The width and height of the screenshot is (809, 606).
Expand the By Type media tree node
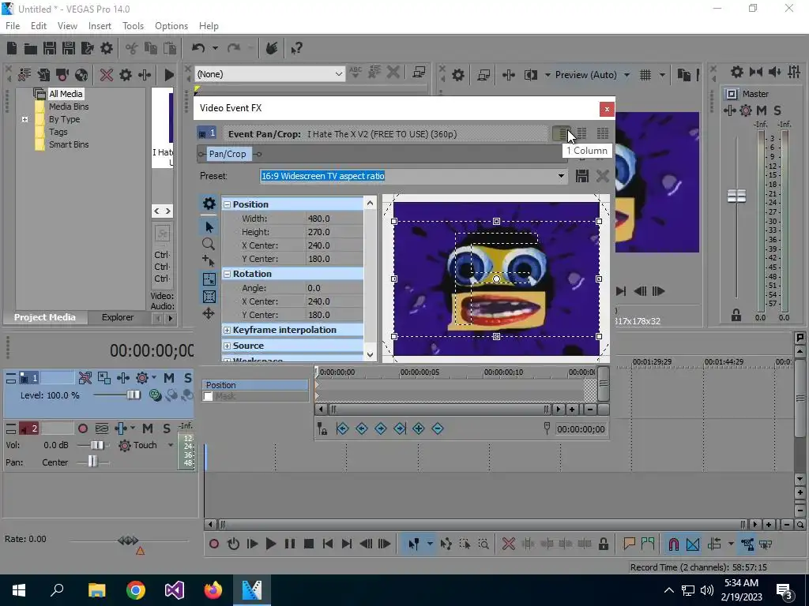click(x=24, y=120)
